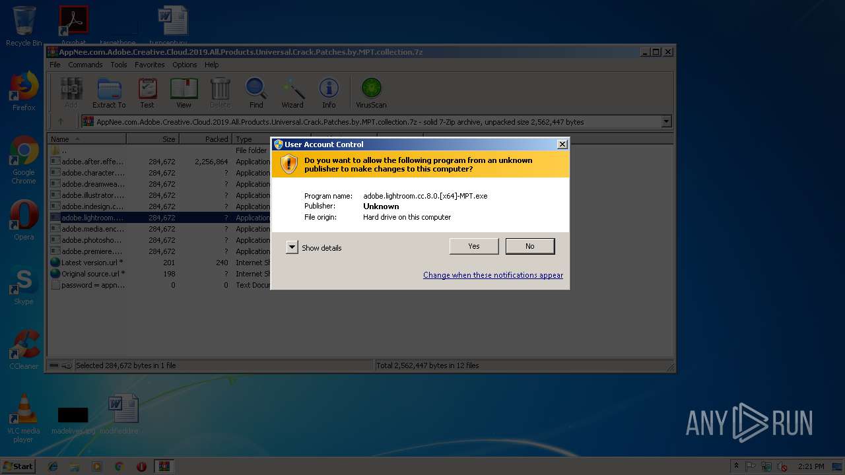Select the adobe.dreamwea... file row
This screenshot has height=475, width=845.
(x=159, y=184)
